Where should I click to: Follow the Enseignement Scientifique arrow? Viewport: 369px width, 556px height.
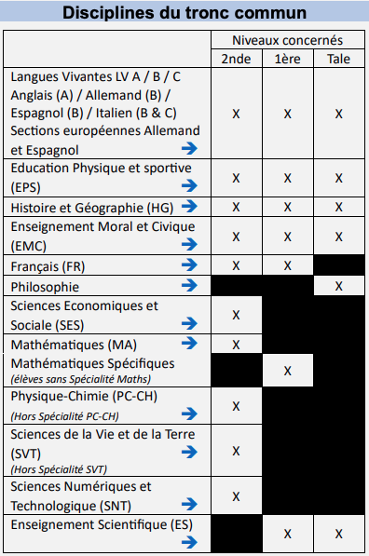[189, 542]
